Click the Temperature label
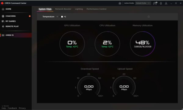 tap(48, 17)
